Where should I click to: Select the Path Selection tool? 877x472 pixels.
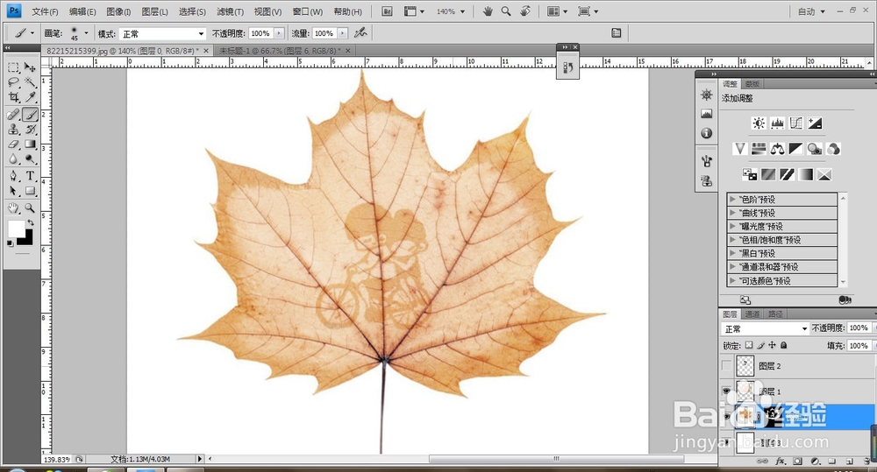coord(13,191)
